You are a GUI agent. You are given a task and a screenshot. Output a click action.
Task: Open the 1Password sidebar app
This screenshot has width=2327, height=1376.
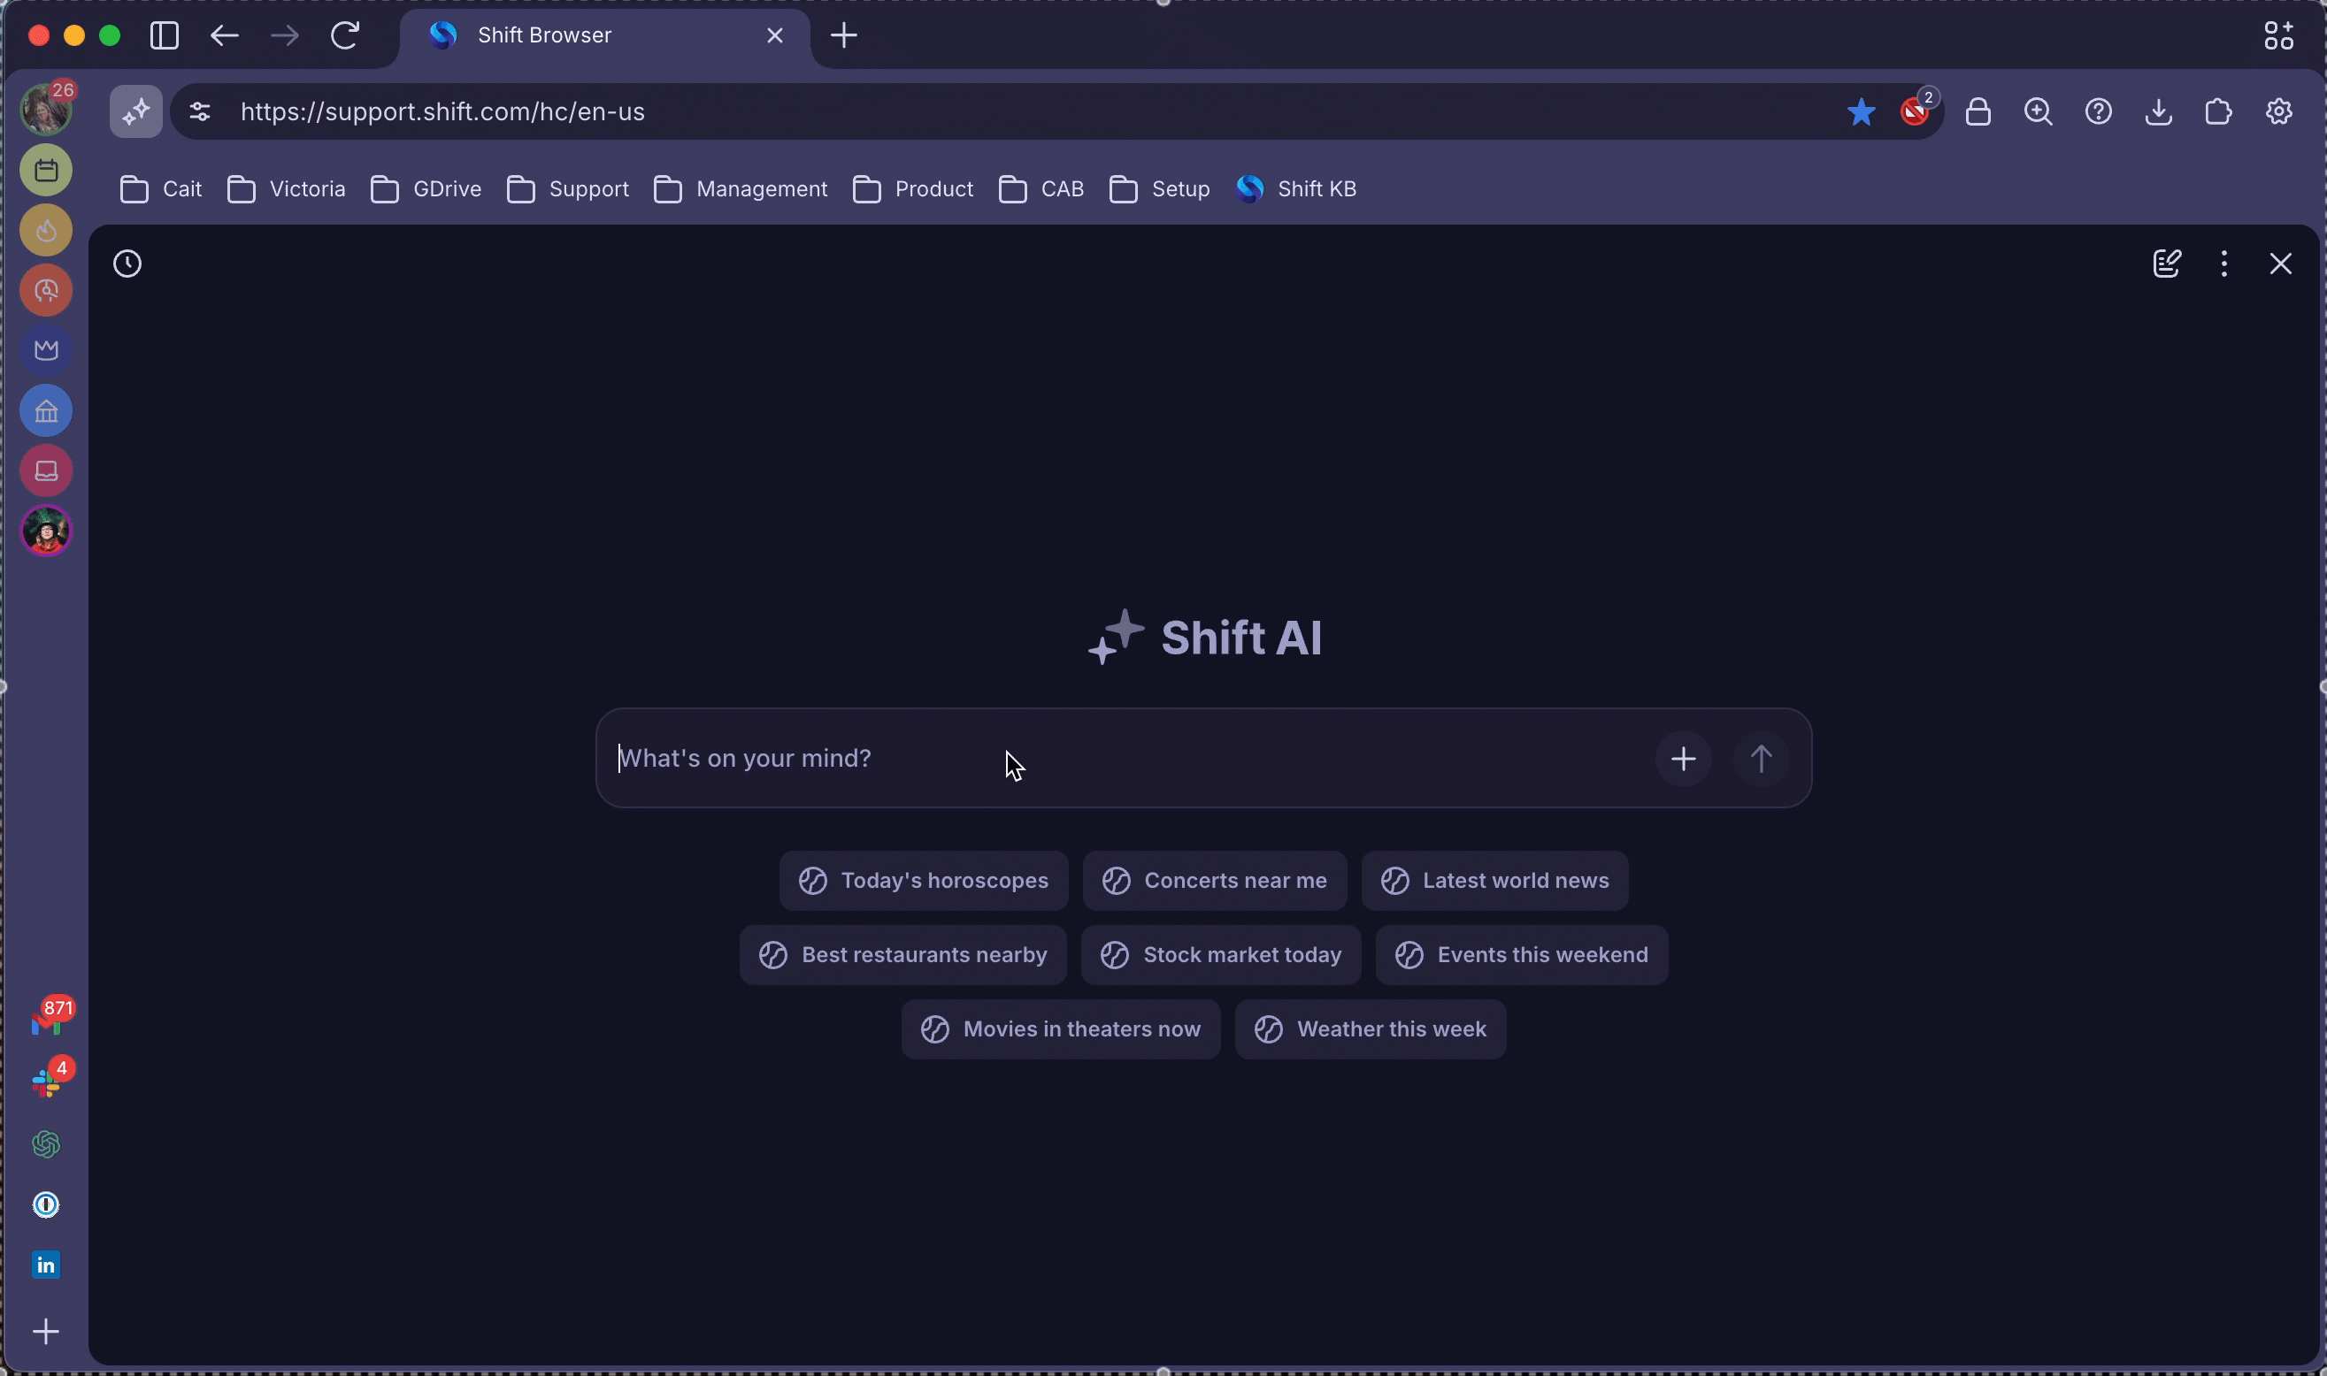tap(46, 1205)
